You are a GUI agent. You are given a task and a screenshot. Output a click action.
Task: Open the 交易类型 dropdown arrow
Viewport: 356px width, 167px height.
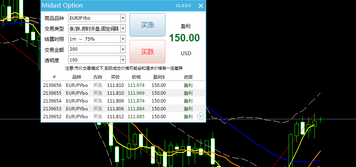coord(123,28)
